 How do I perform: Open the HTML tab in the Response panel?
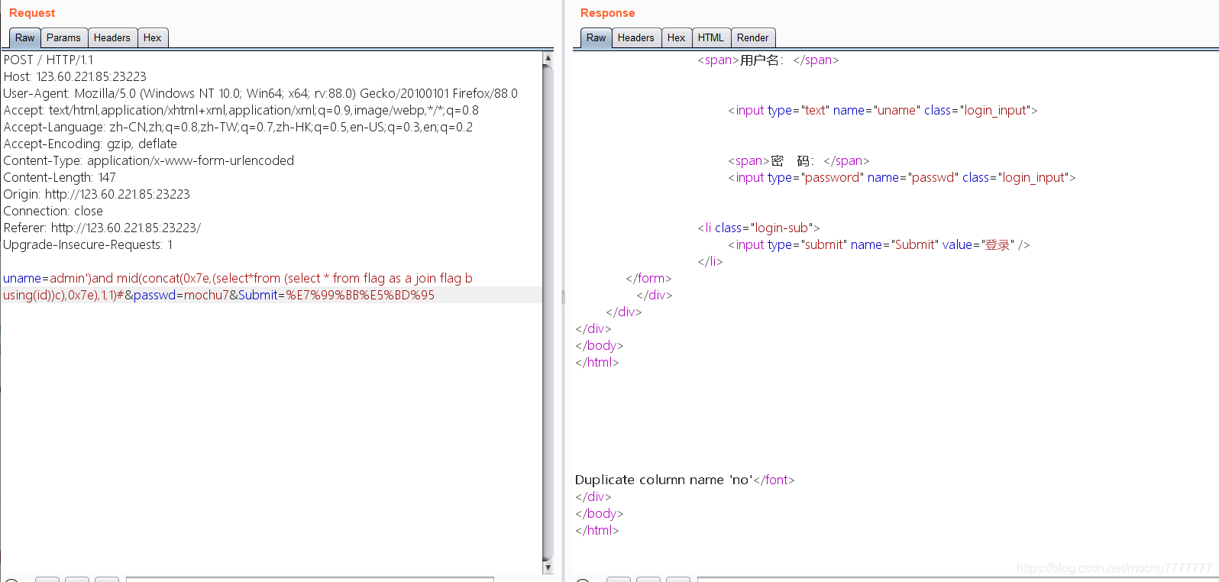711,37
